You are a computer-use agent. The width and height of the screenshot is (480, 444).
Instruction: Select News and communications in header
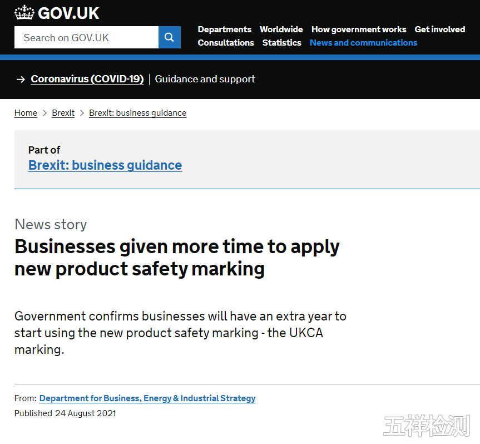pyautogui.click(x=363, y=43)
